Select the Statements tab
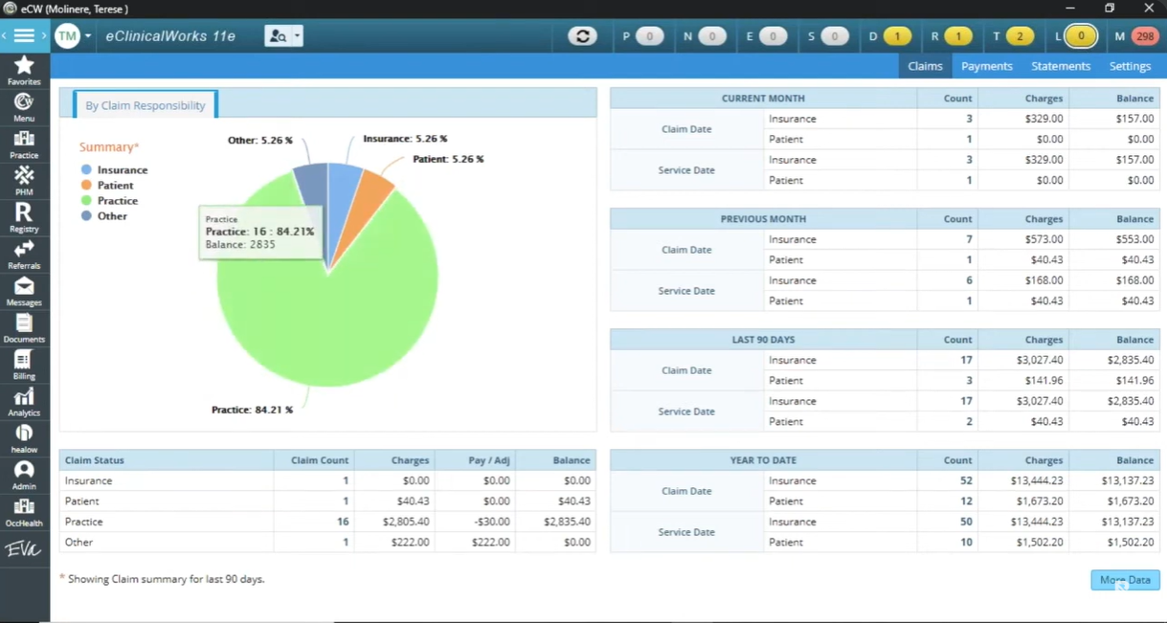Viewport: 1167px width, 623px height. click(x=1061, y=66)
